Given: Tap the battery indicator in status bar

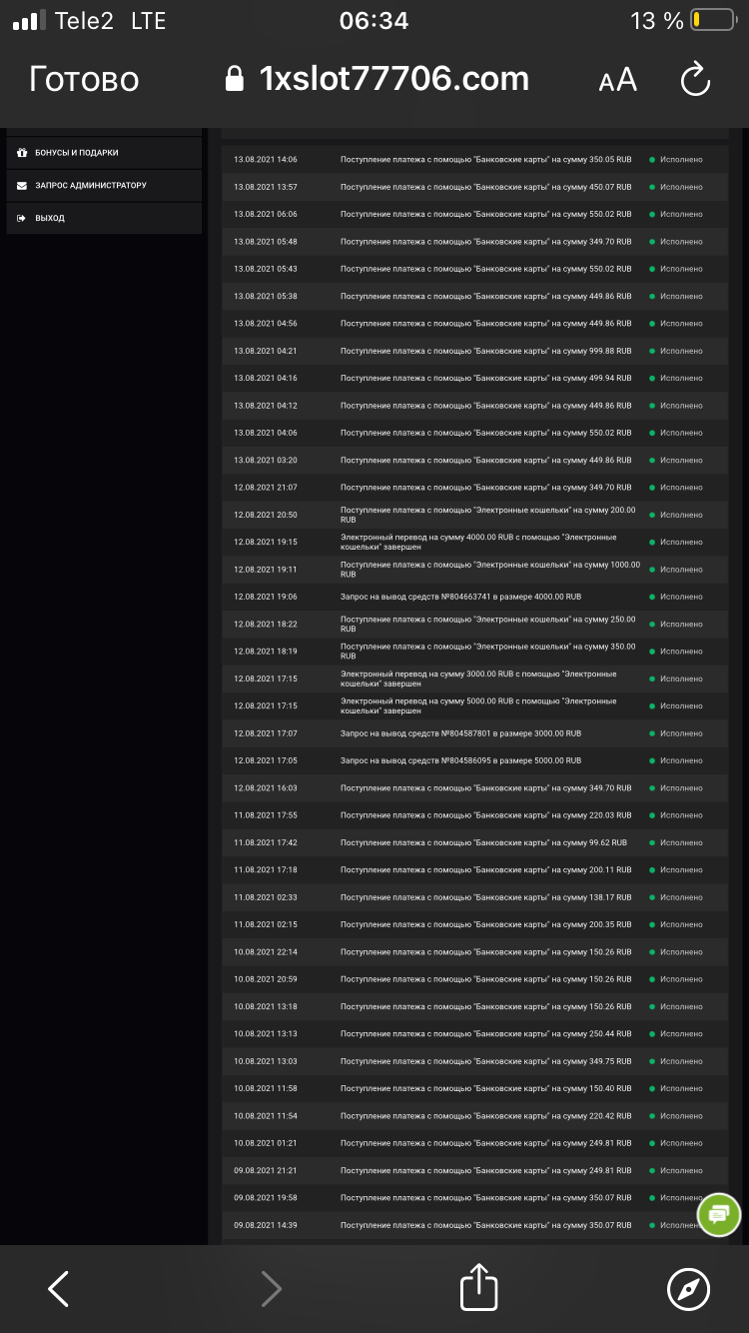Looking at the screenshot, I should pyautogui.click(x=713, y=21).
